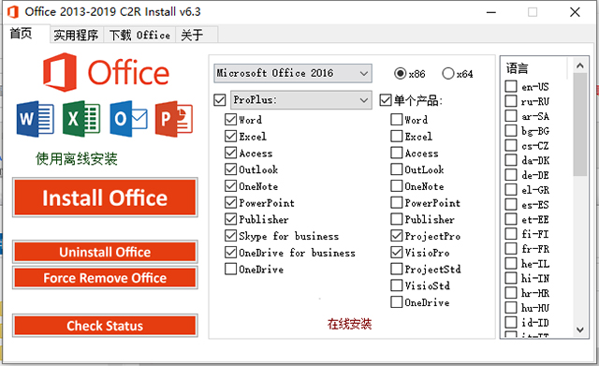Uncheck PowerPoint under ProPlus
Screen dimensions: 599x366
point(231,202)
